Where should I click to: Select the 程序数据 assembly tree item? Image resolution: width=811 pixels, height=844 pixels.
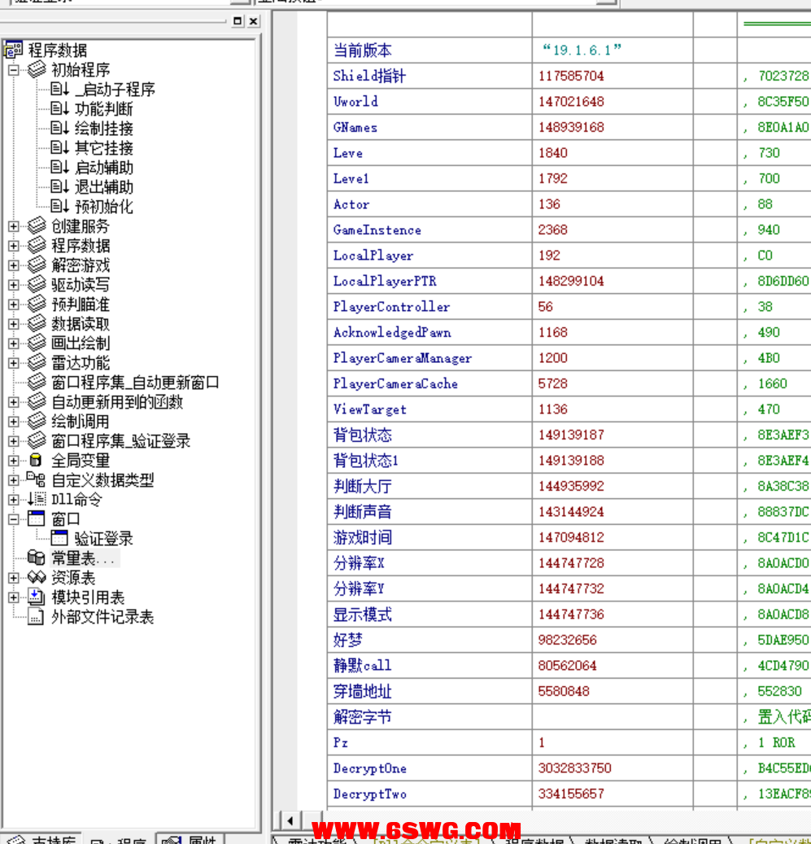click(x=81, y=246)
